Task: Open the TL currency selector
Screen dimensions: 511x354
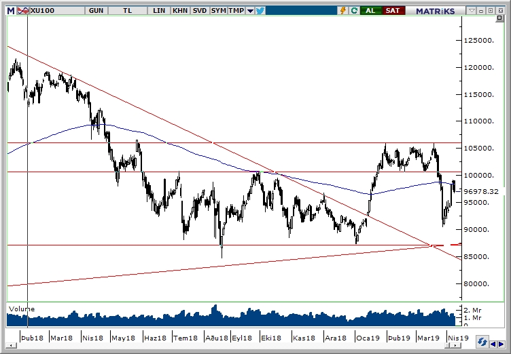Action: point(128,10)
